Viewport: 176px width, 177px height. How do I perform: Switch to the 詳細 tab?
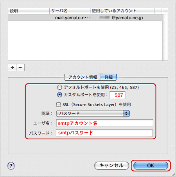click(x=109, y=77)
